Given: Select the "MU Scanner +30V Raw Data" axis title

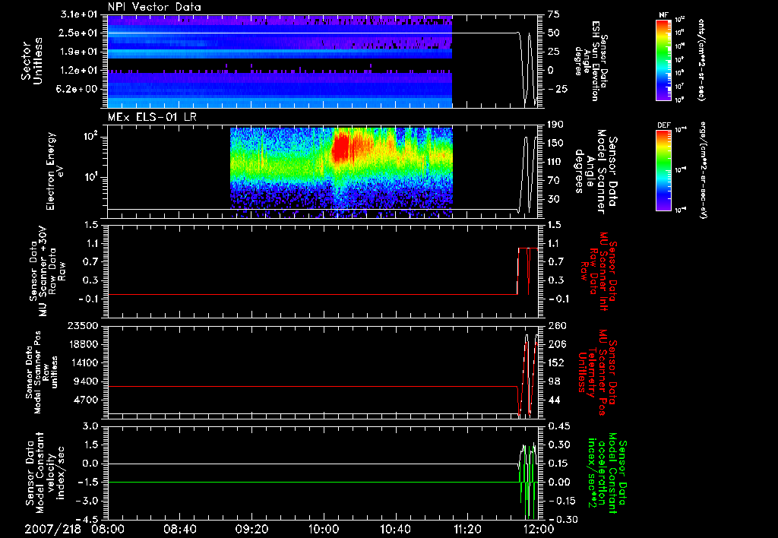Looking at the screenshot, I should (x=47, y=271).
